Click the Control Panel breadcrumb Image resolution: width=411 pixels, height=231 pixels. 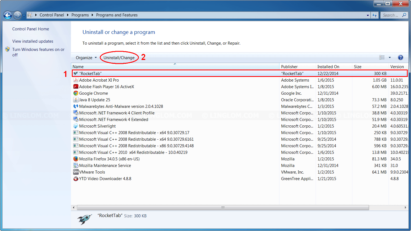click(x=52, y=15)
